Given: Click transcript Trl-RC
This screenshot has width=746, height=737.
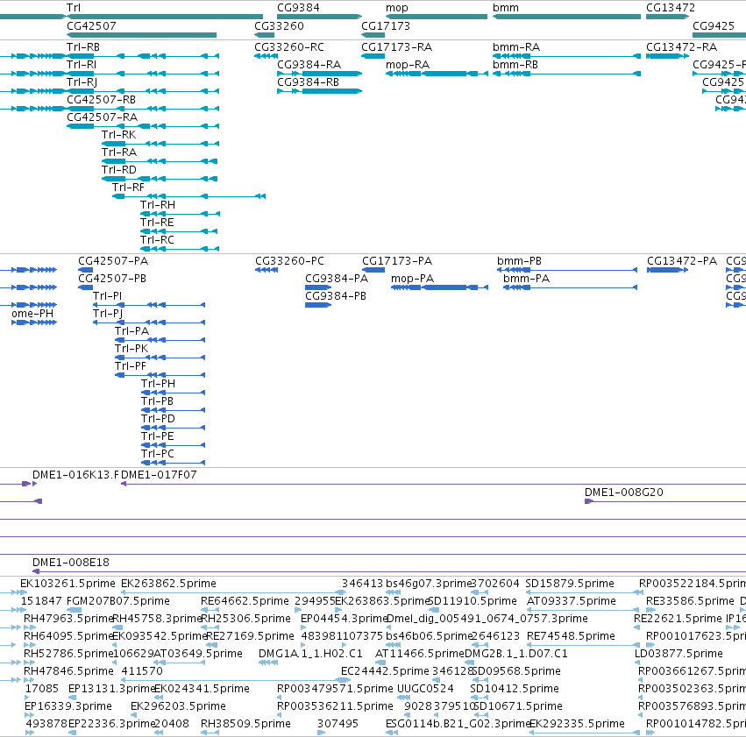Looking at the screenshot, I should click(x=157, y=241).
